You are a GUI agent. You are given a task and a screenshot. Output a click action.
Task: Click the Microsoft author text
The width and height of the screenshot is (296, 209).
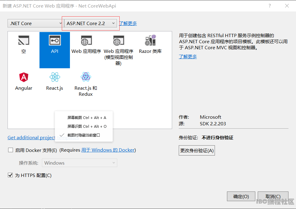[210, 117]
